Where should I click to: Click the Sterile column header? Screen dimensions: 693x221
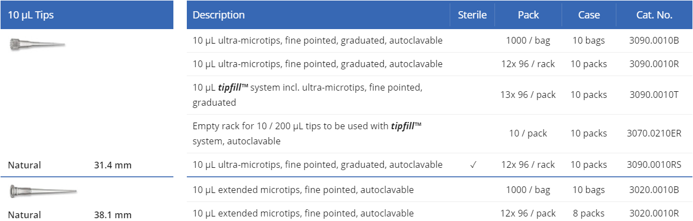coord(472,15)
